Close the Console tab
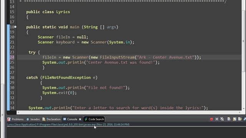 point(80,119)
